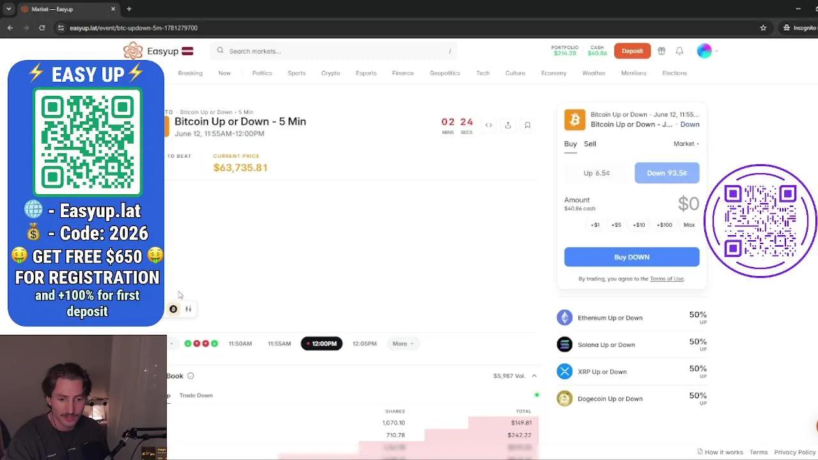This screenshot has width=818, height=460.
Task: Open the Breaking category
Action: coord(190,73)
